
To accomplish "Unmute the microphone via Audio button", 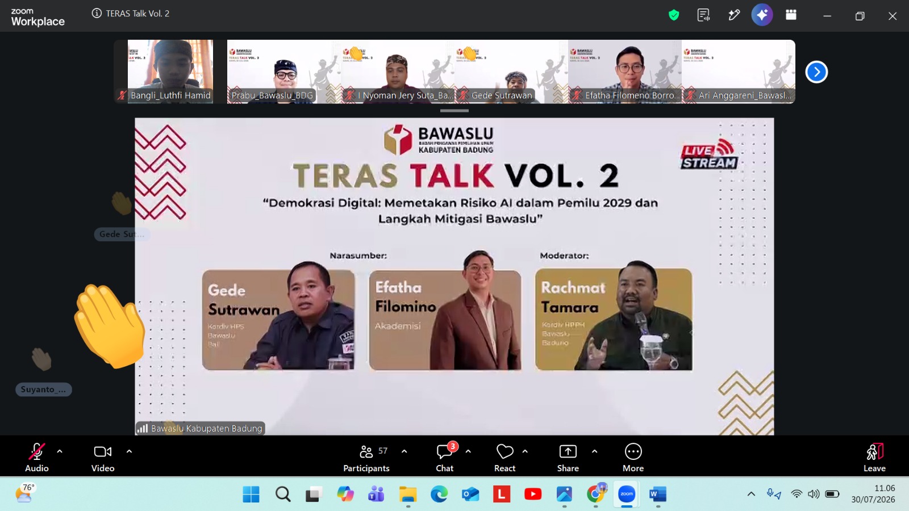I will click(37, 457).
